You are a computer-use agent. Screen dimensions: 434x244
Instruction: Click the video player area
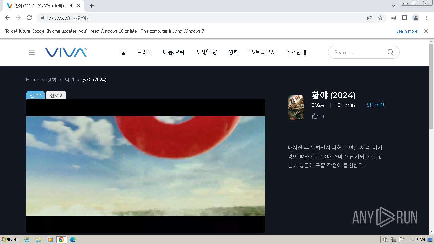pyautogui.click(x=146, y=166)
